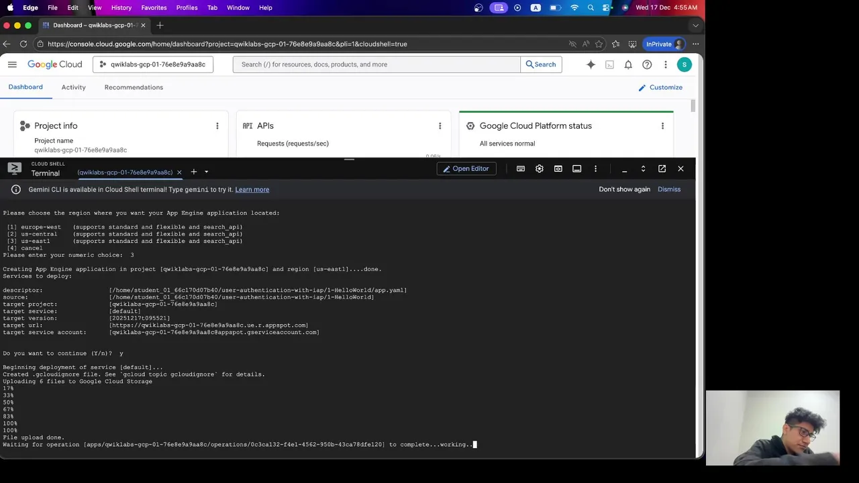Image resolution: width=859 pixels, height=483 pixels.
Task: Click the read aloud icon in address bar
Action: tap(586, 44)
